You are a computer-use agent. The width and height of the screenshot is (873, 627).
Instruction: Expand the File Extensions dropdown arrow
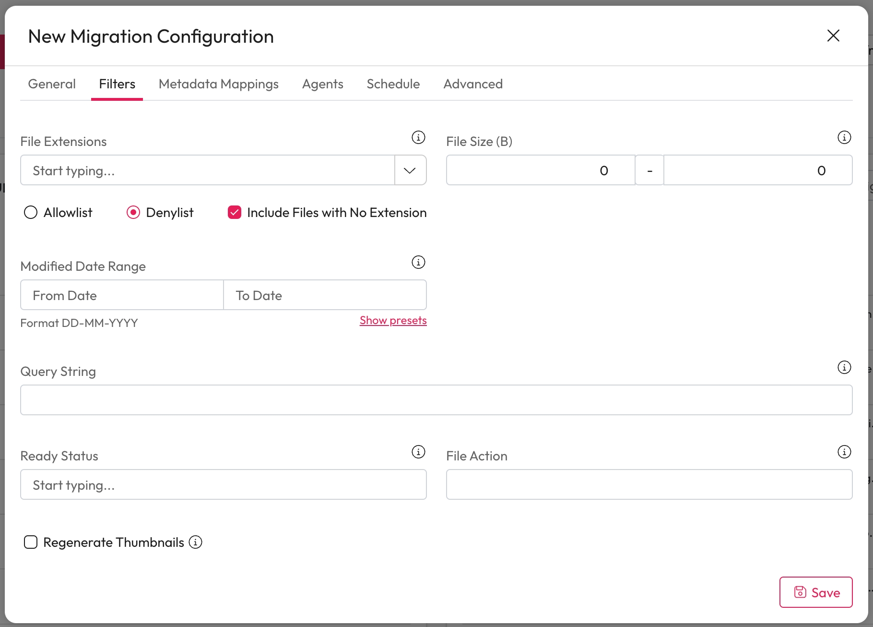[410, 170]
